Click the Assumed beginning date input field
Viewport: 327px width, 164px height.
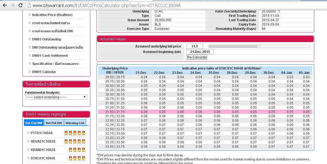click(x=200, y=52)
